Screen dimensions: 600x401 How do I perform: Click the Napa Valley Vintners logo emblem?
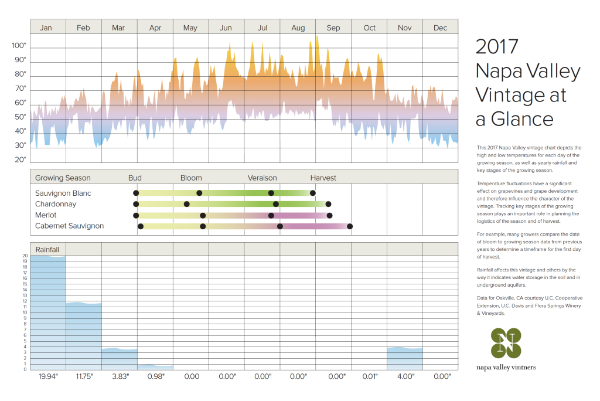point(506,343)
